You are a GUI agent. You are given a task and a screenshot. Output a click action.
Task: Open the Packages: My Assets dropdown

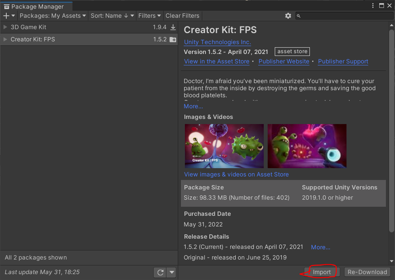point(53,16)
